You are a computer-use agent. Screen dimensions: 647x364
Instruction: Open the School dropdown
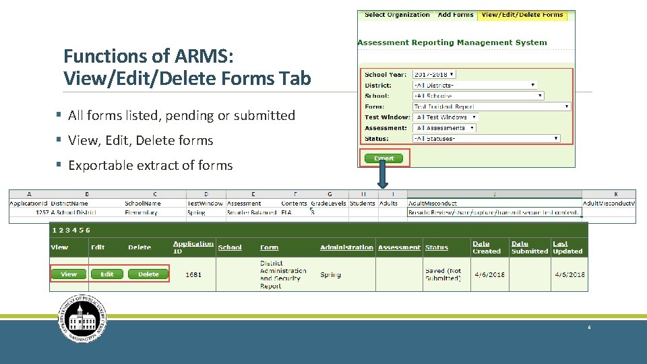[x=479, y=96]
